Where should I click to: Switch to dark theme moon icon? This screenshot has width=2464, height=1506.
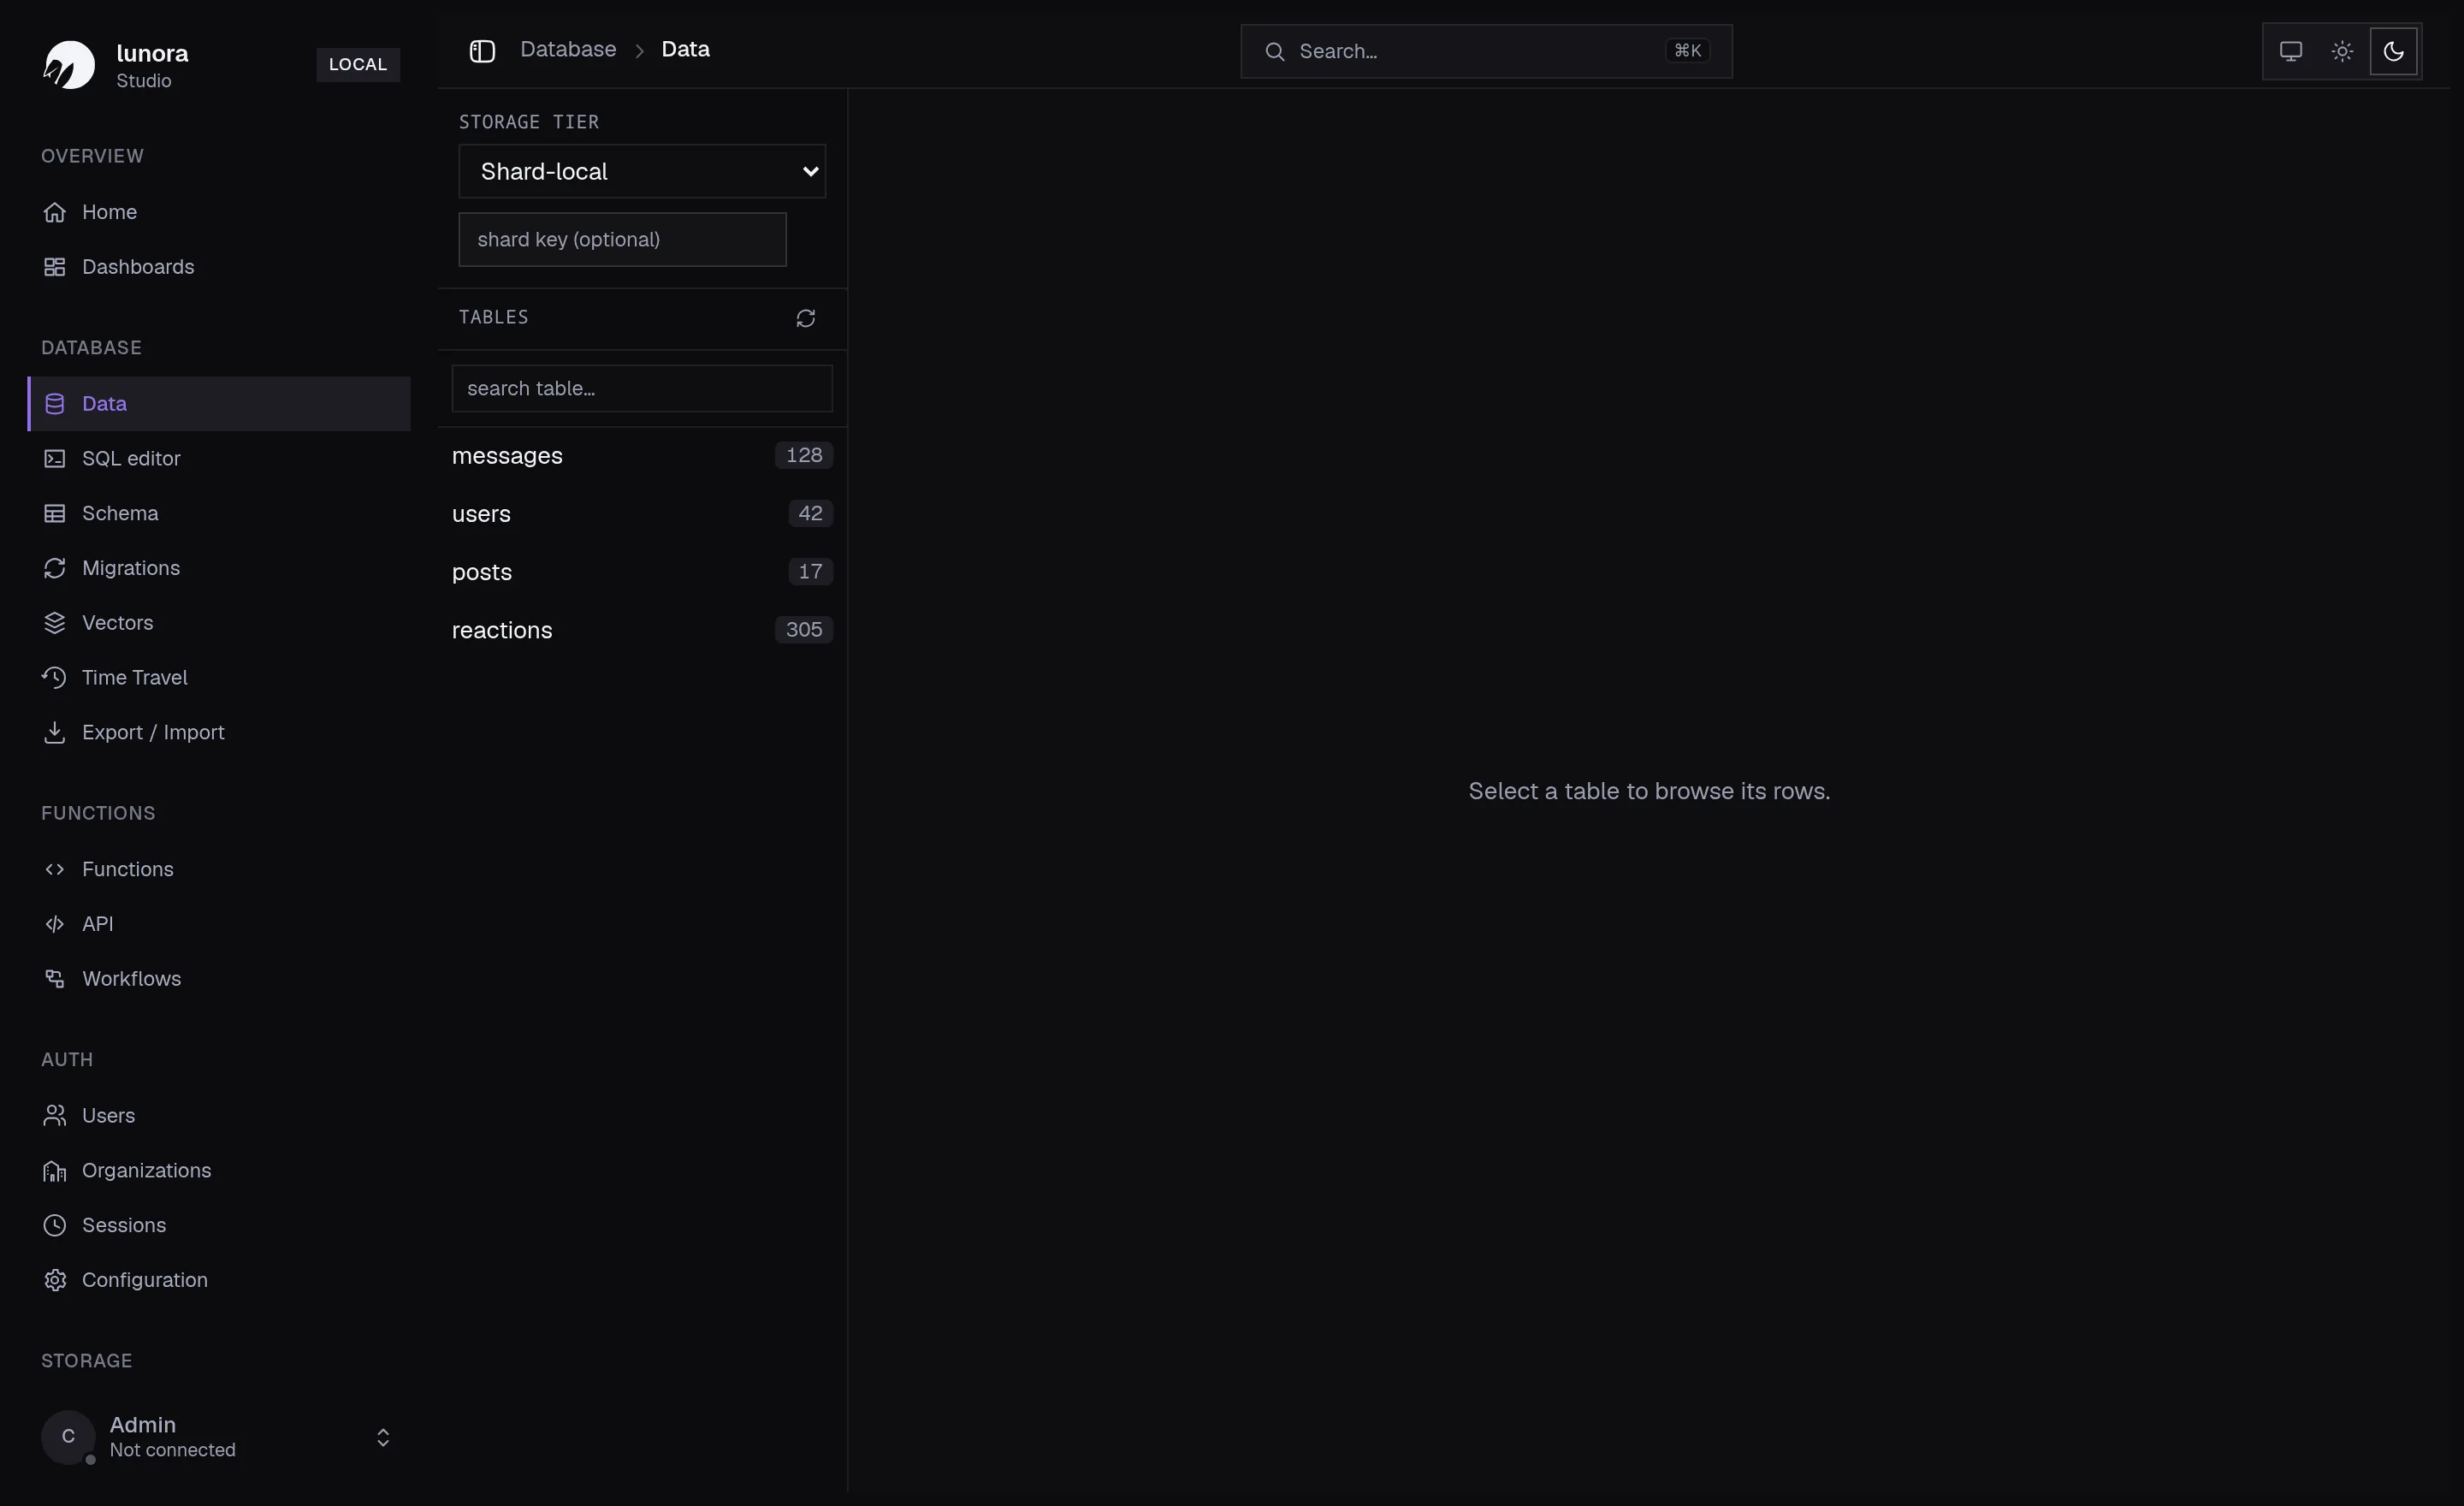[2393, 51]
